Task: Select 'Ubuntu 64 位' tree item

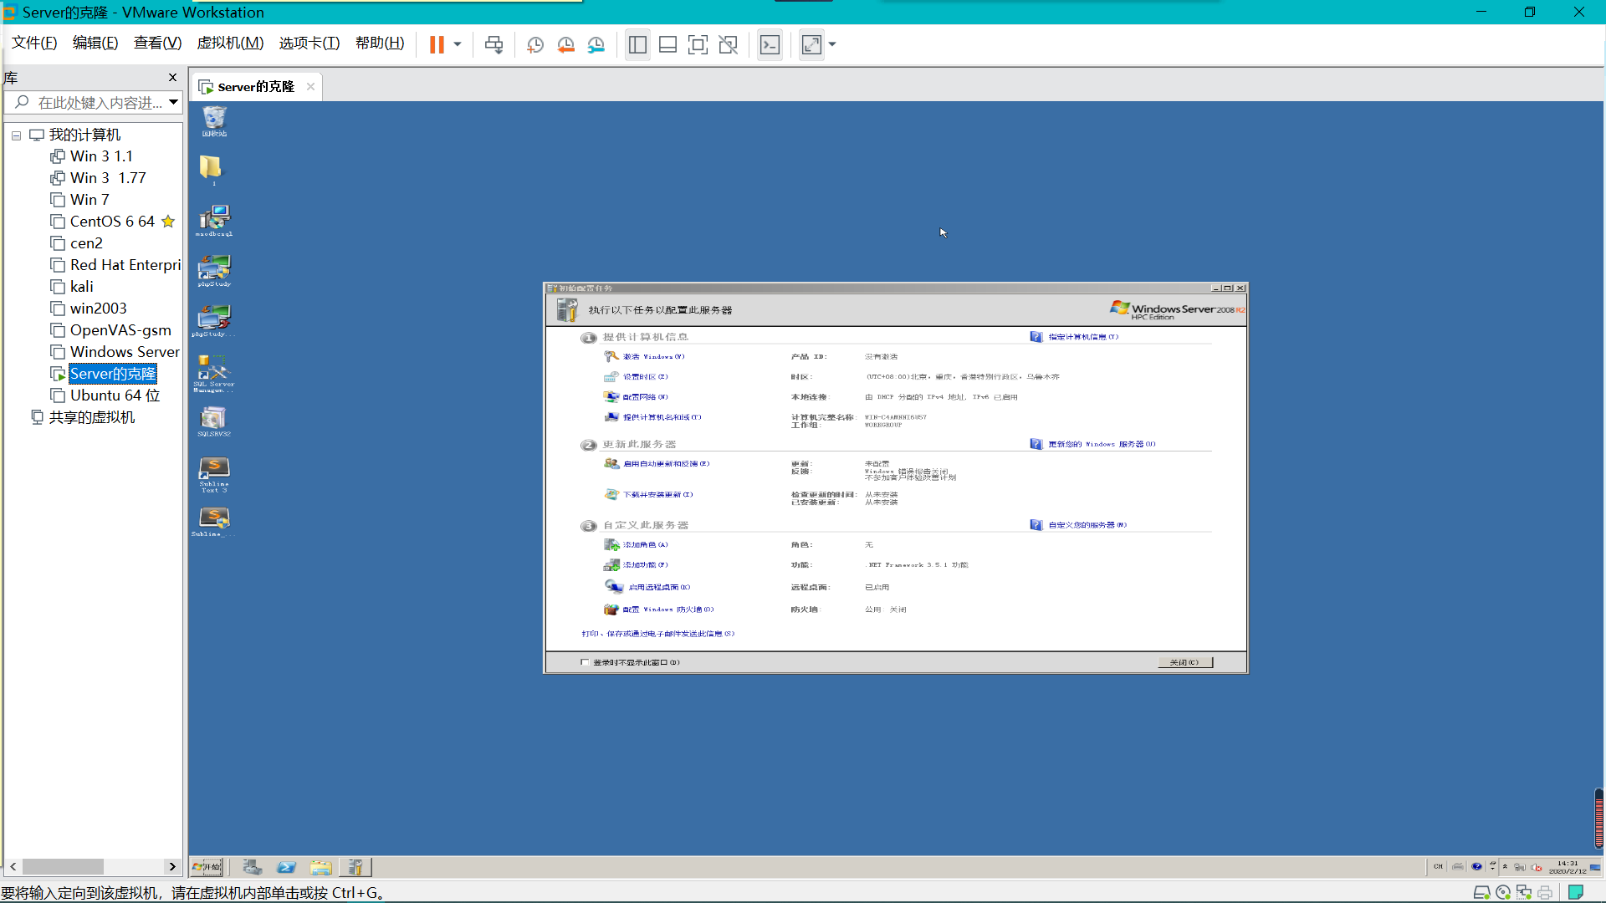Action: pyautogui.click(x=110, y=395)
